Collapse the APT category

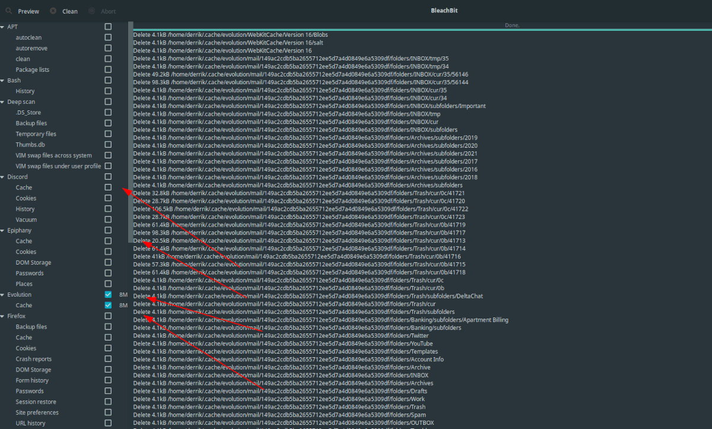tap(2, 27)
